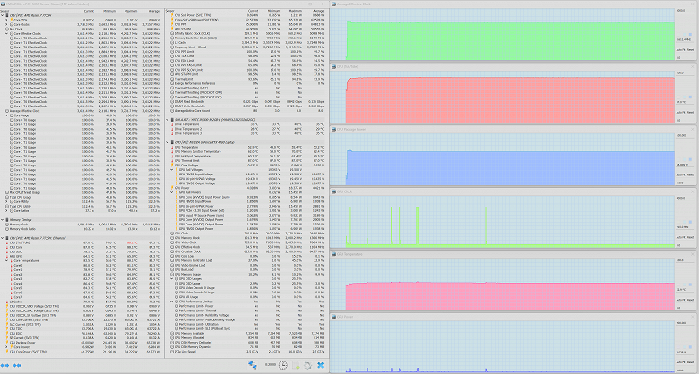The image size is (699, 374).
Task: Click the color box in CPU (Tctl/Tdie) graph
Action: [692, 96]
